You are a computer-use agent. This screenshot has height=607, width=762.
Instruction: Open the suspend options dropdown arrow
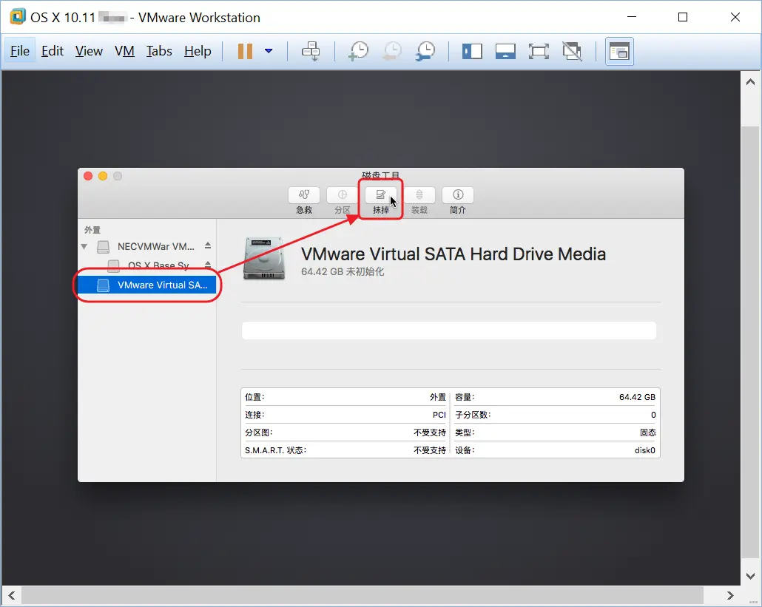point(268,51)
